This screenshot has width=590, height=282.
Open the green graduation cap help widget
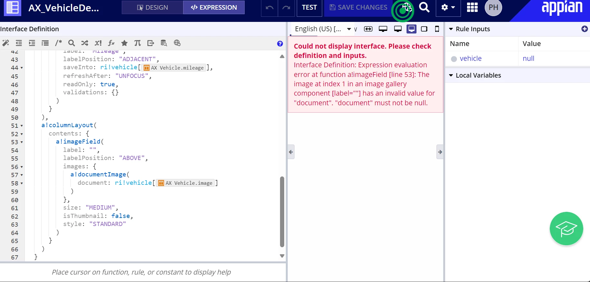(566, 229)
